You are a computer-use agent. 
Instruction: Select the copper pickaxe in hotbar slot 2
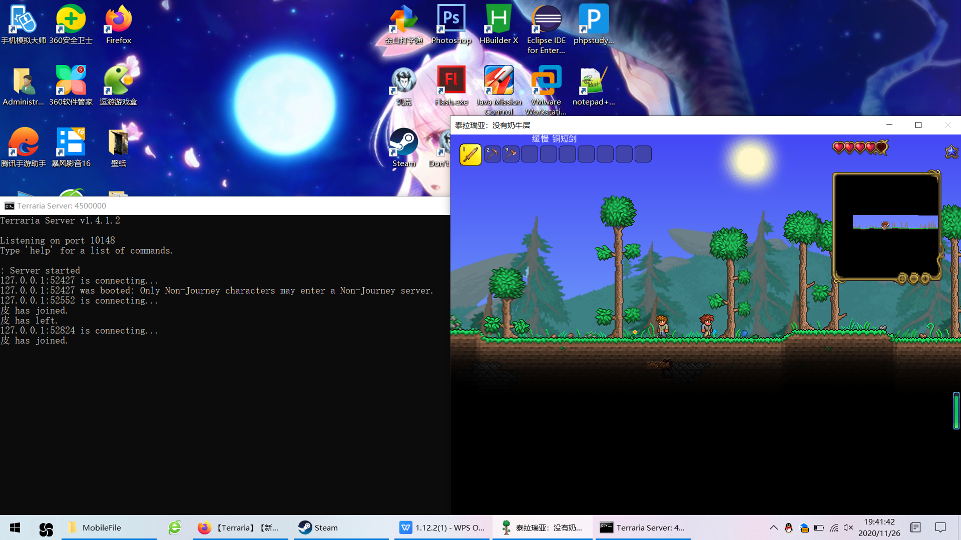point(493,154)
